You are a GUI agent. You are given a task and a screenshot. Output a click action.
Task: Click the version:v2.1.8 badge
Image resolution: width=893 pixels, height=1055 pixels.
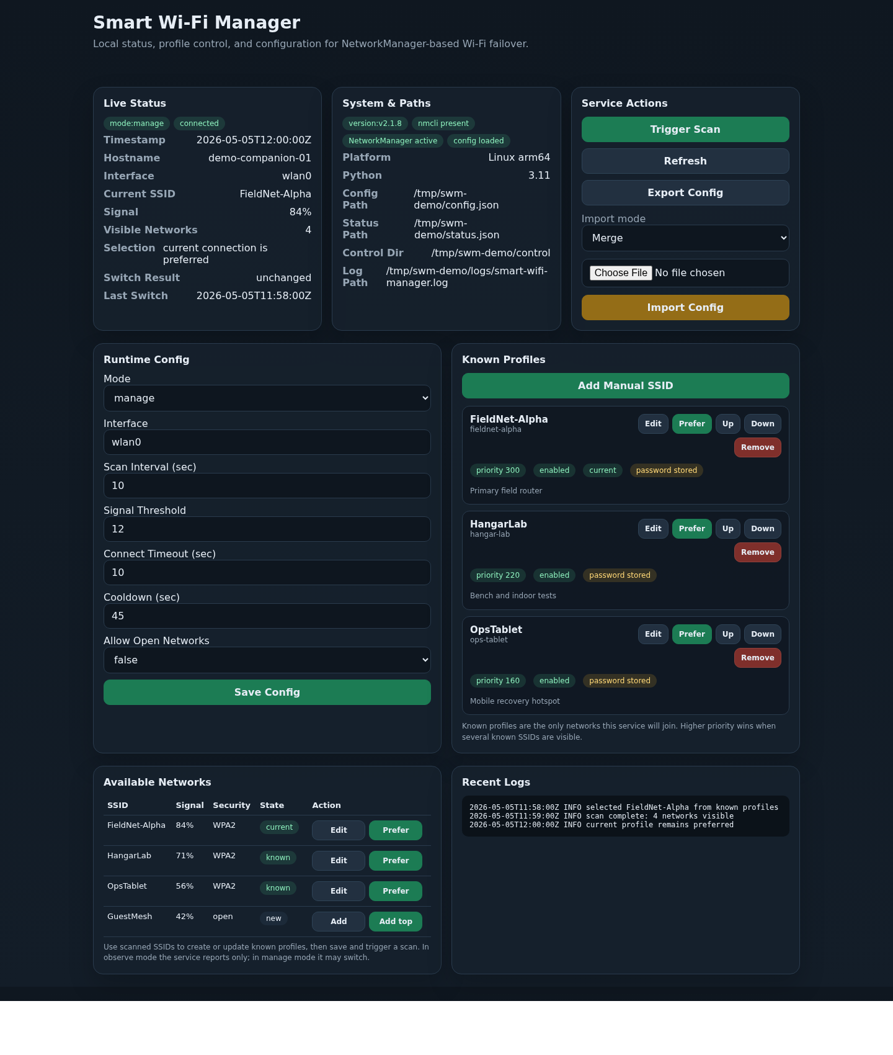[x=375, y=123]
